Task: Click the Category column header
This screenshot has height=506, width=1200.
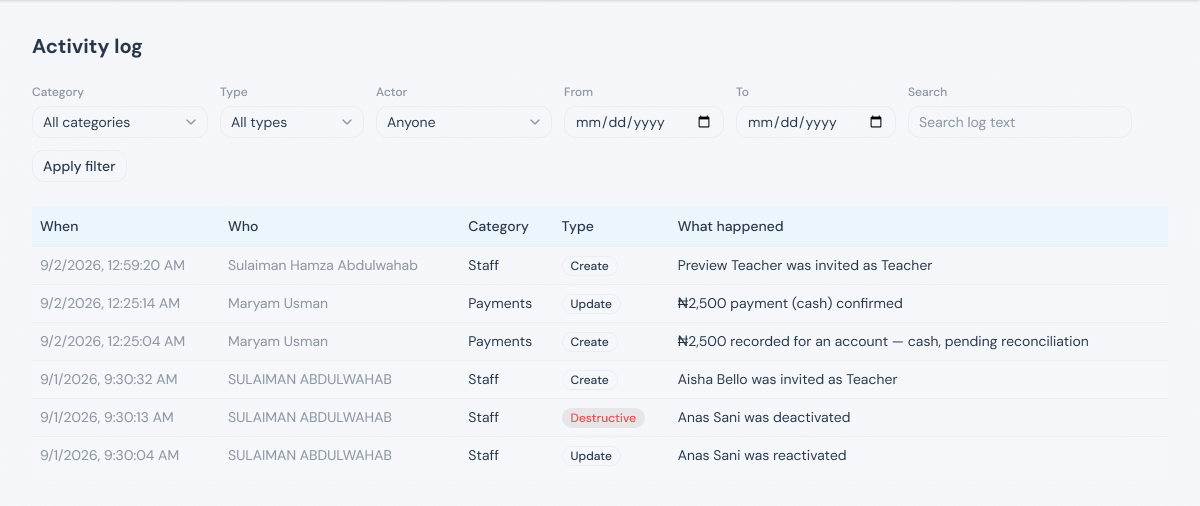Action: (x=498, y=226)
